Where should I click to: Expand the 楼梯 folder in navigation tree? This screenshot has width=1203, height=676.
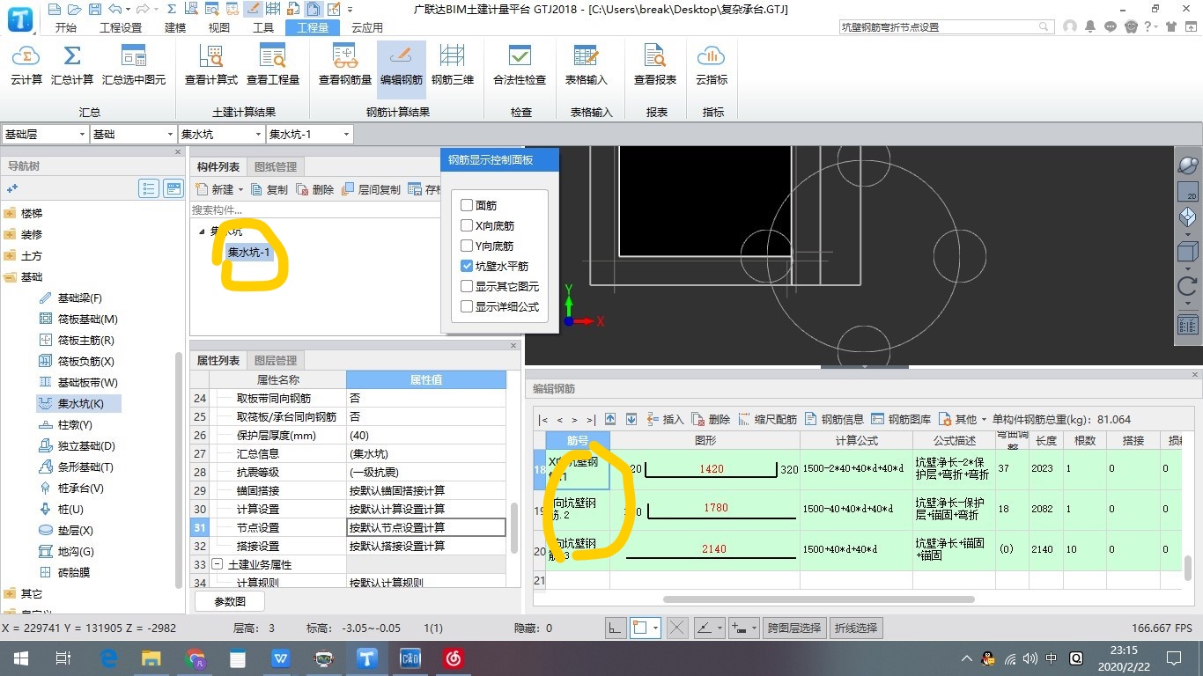click(10, 213)
